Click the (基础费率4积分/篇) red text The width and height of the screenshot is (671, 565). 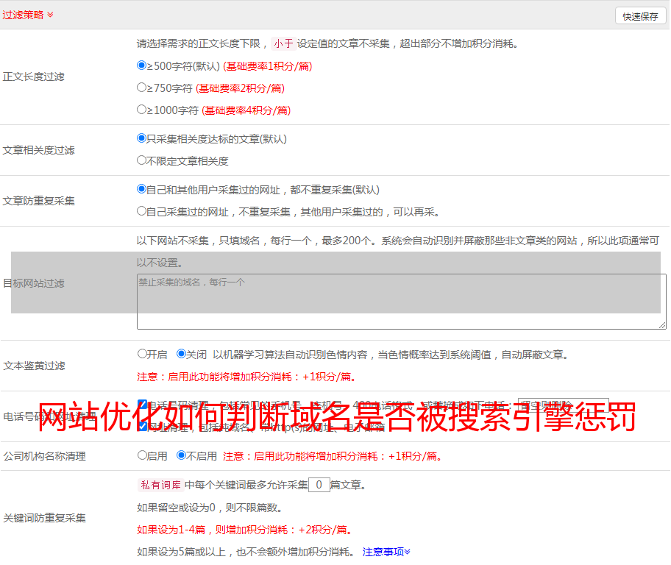(x=246, y=110)
